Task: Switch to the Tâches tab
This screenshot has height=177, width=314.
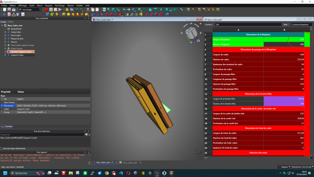Action: point(11,22)
